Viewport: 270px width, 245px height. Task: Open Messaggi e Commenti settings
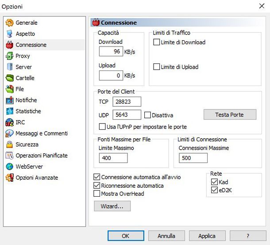tap(44, 133)
